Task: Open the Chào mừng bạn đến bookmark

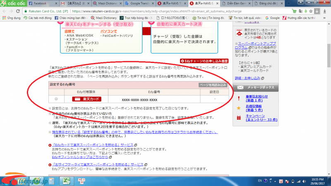Action: [70, 18]
